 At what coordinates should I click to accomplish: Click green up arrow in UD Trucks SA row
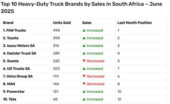tap(84, 69)
